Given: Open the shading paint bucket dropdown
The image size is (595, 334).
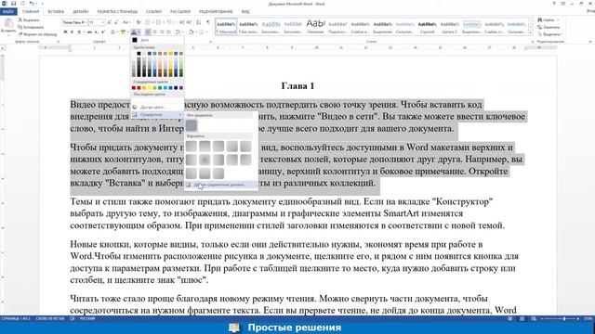Looking at the screenshot, I should click(197, 32).
